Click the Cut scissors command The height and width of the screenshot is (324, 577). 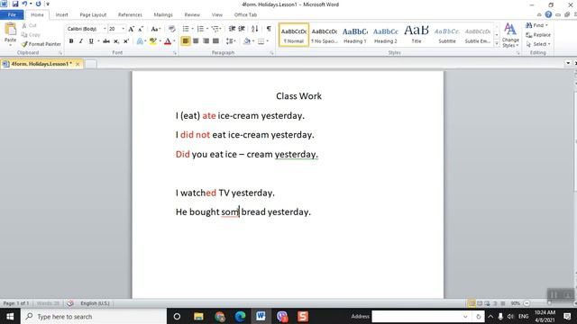click(29, 26)
